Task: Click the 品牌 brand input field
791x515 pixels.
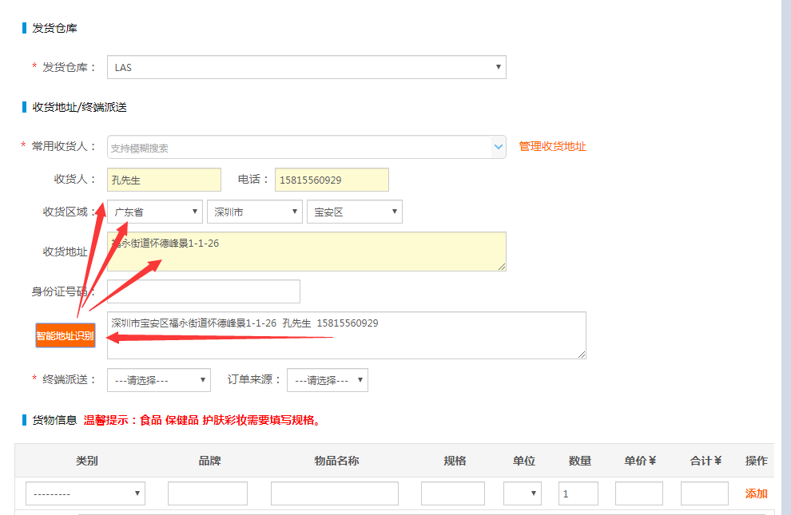Action: click(207, 493)
